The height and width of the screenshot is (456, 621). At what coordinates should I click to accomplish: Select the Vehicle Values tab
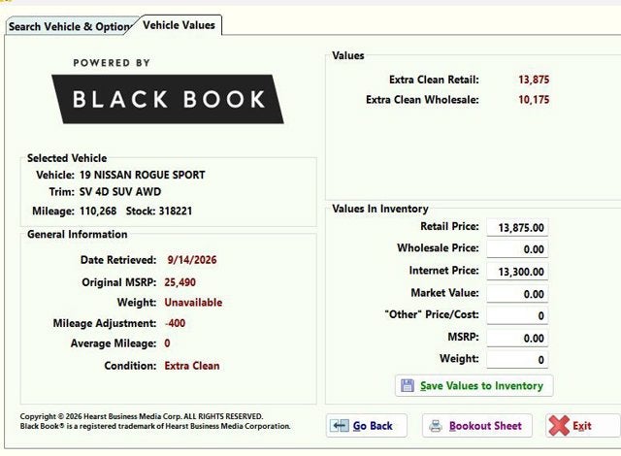tap(179, 25)
